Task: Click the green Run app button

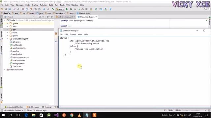Action: (67, 9)
